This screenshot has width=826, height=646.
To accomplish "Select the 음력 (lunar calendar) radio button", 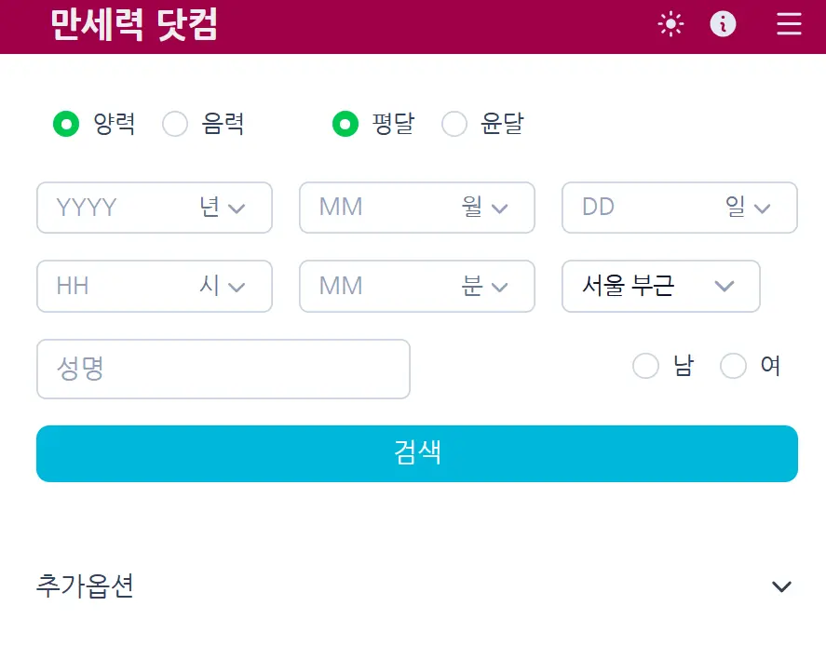I will pyautogui.click(x=175, y=123).
